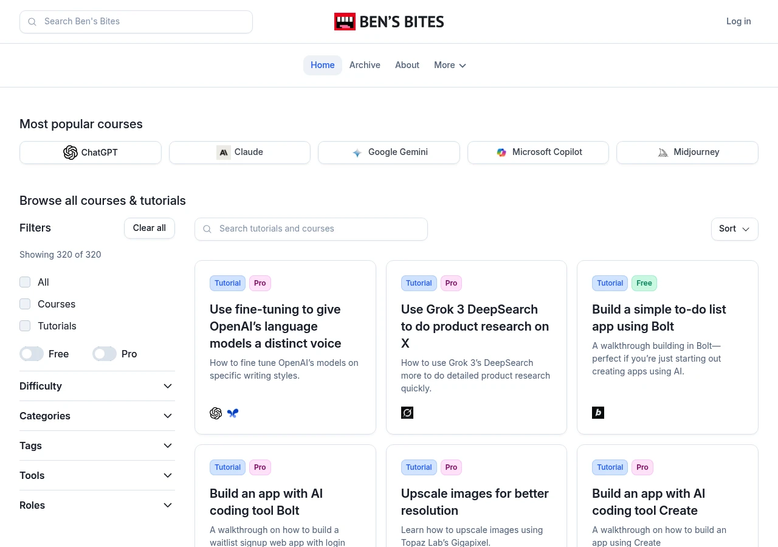
Task: Open the Microsoft Copilot popular course
Action: tap(538, 153)
